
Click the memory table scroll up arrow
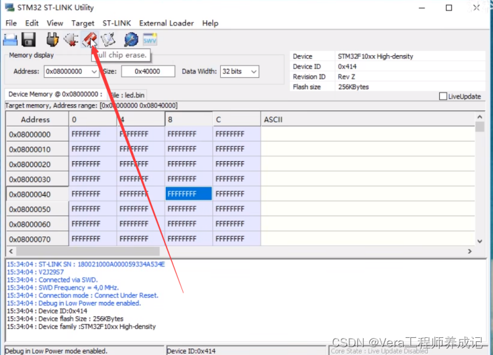pyautogui.click(x=479, y=117)
